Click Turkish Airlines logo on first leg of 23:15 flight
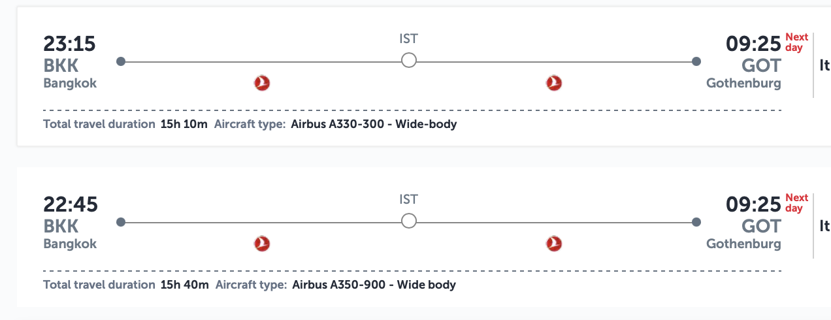Viewport: 831px width, 320px height. pos(262,83)
